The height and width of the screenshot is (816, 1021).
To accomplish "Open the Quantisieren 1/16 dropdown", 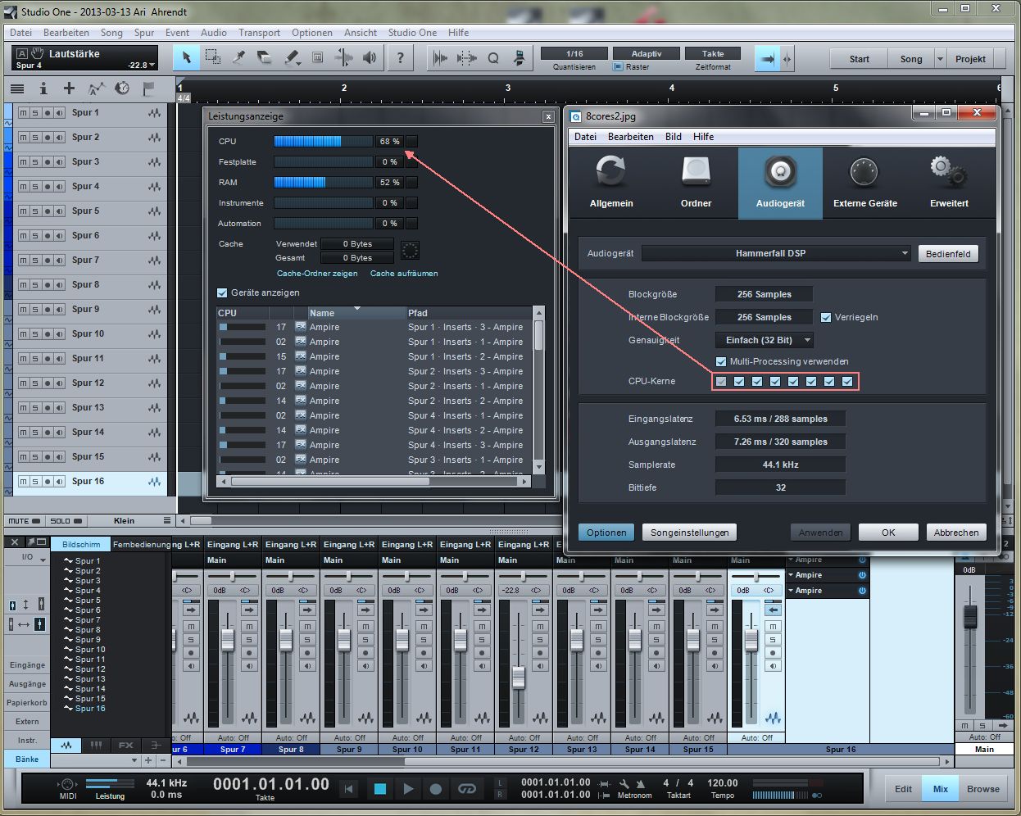I will 574,53.
